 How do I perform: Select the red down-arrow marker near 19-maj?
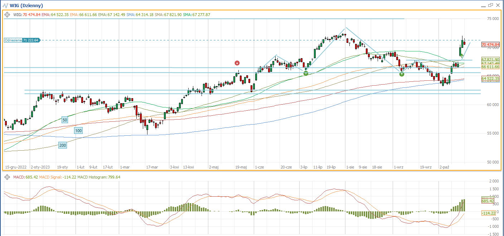pos(237,63)
